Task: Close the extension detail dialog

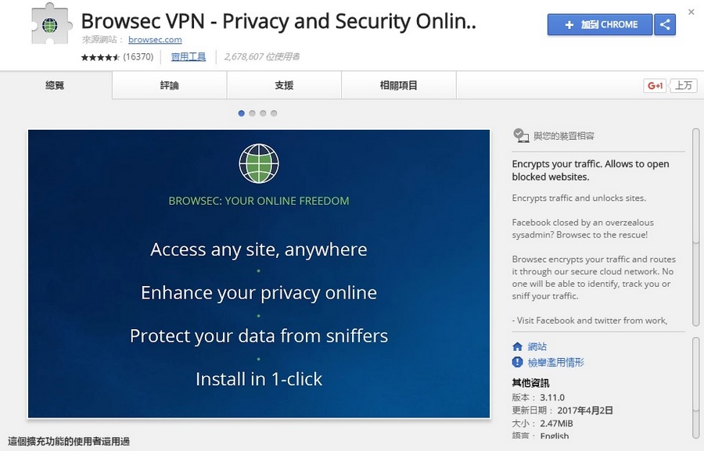Action: (691, 13)
